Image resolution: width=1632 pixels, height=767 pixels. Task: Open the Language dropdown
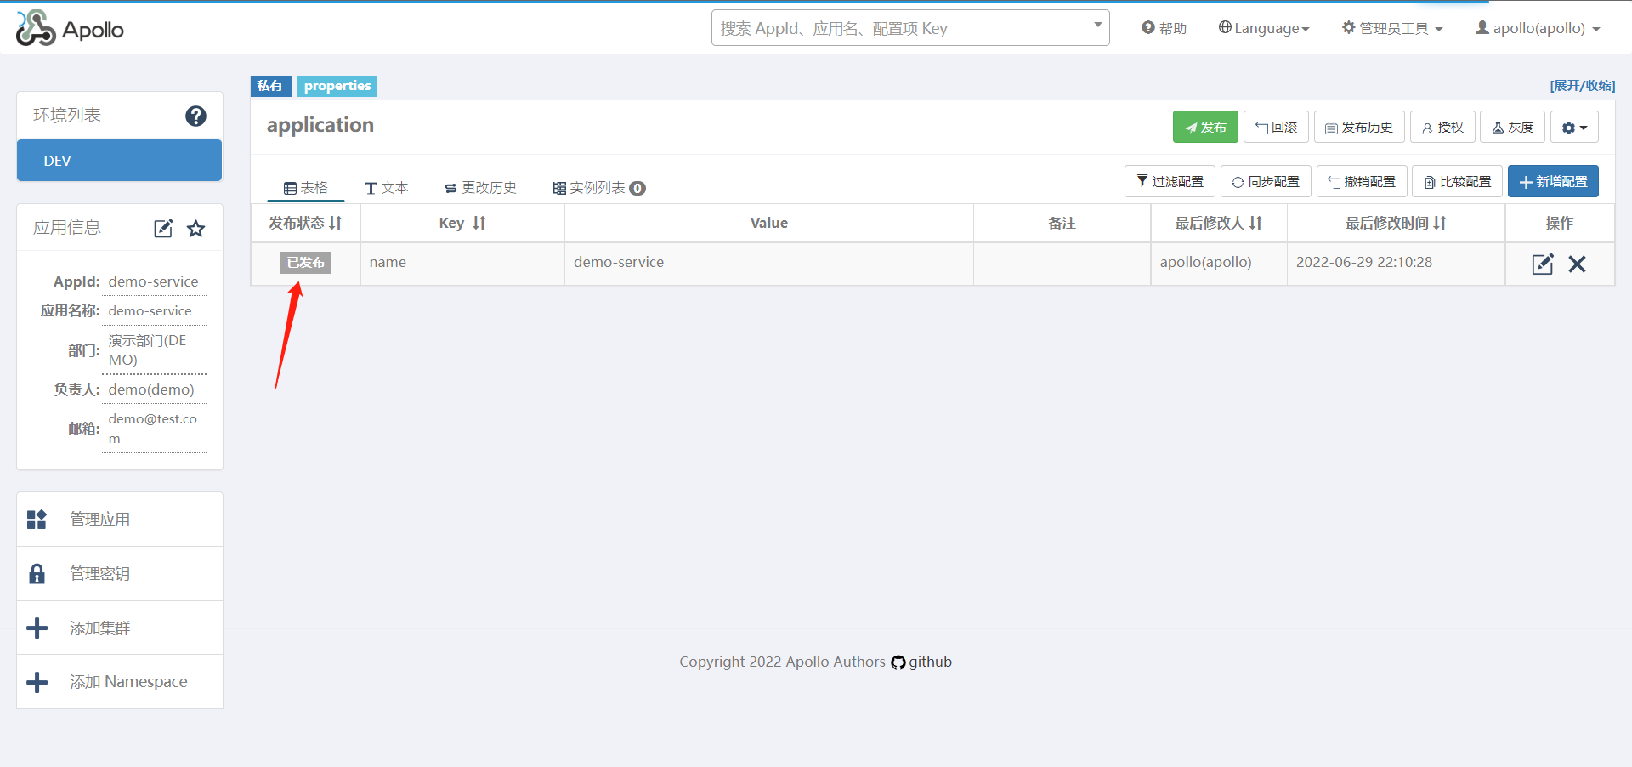coord(1264,28)
